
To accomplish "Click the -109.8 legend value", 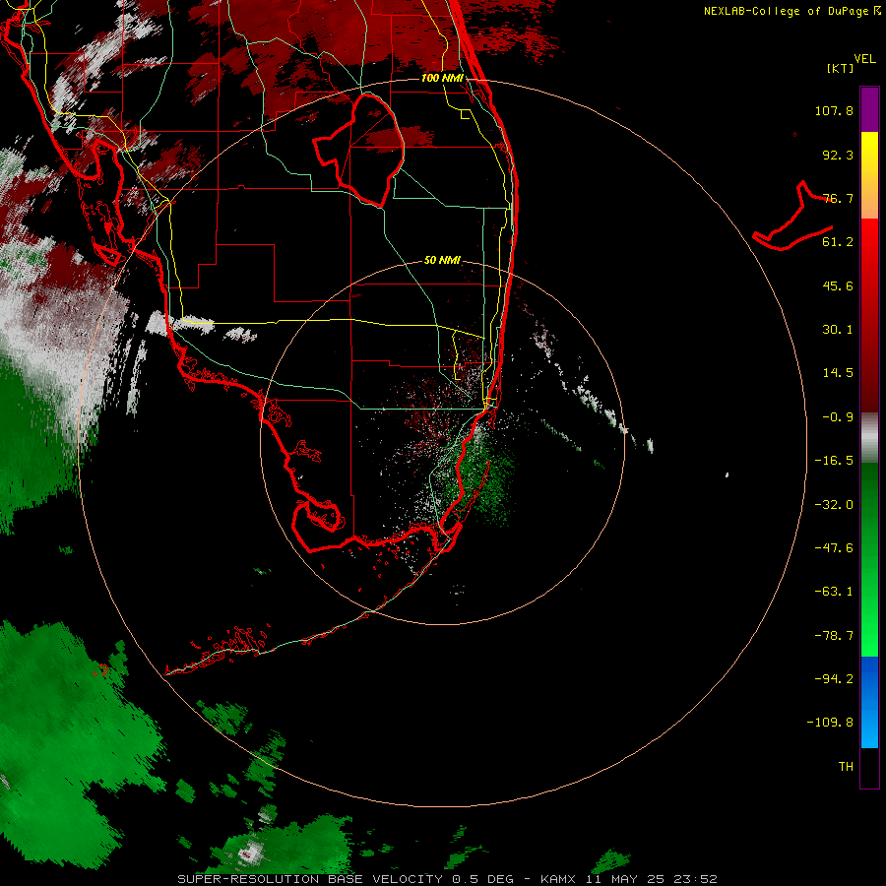I will (x=830, y=723).
